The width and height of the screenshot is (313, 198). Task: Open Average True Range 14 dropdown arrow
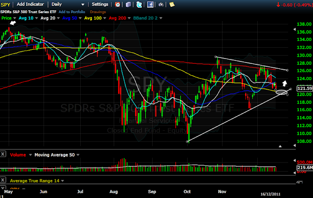click(x=63, y=181)
